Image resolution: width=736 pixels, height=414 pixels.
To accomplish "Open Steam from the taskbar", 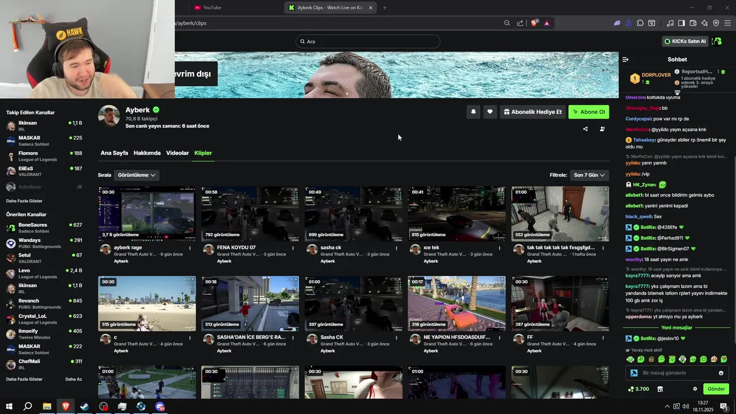I will click(x=85, y=407).
